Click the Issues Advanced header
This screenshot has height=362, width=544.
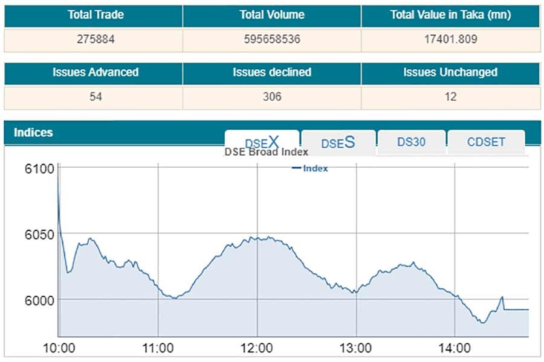[96, 72]
